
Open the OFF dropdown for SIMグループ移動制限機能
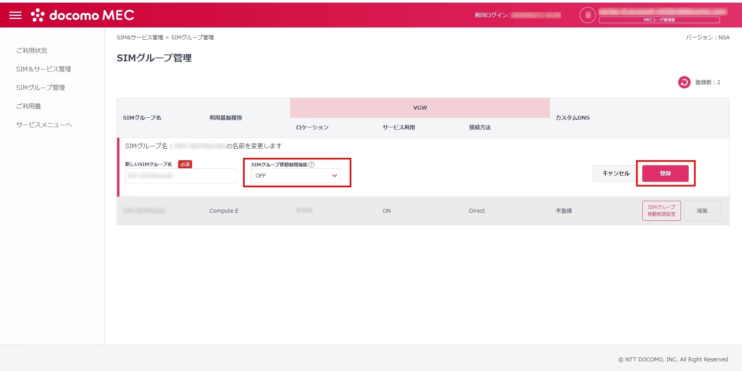tap(296, 176)
